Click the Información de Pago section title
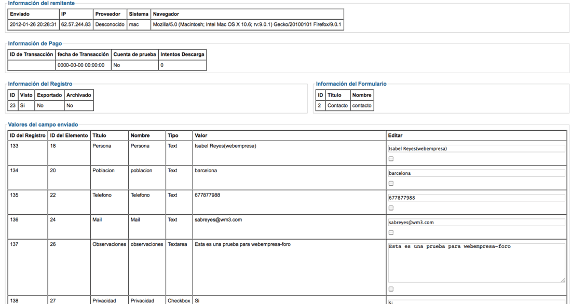The image size is (571, 304). pyautogui.click(x=35, y=44)
